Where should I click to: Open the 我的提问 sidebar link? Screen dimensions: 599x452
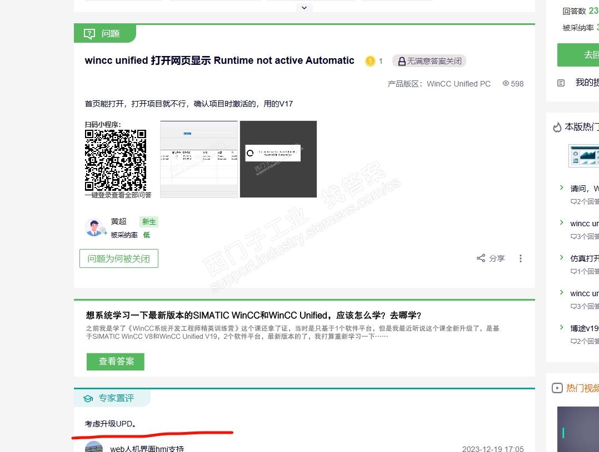click(x=587, y=83)
